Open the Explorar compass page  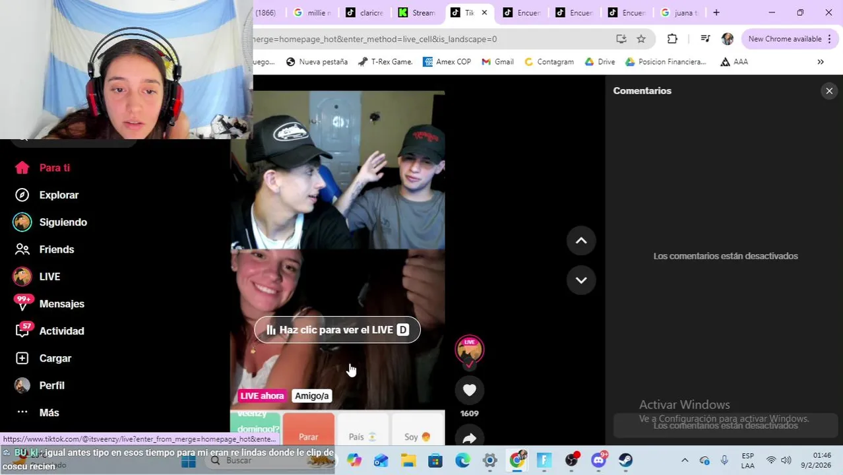point(47,195)
